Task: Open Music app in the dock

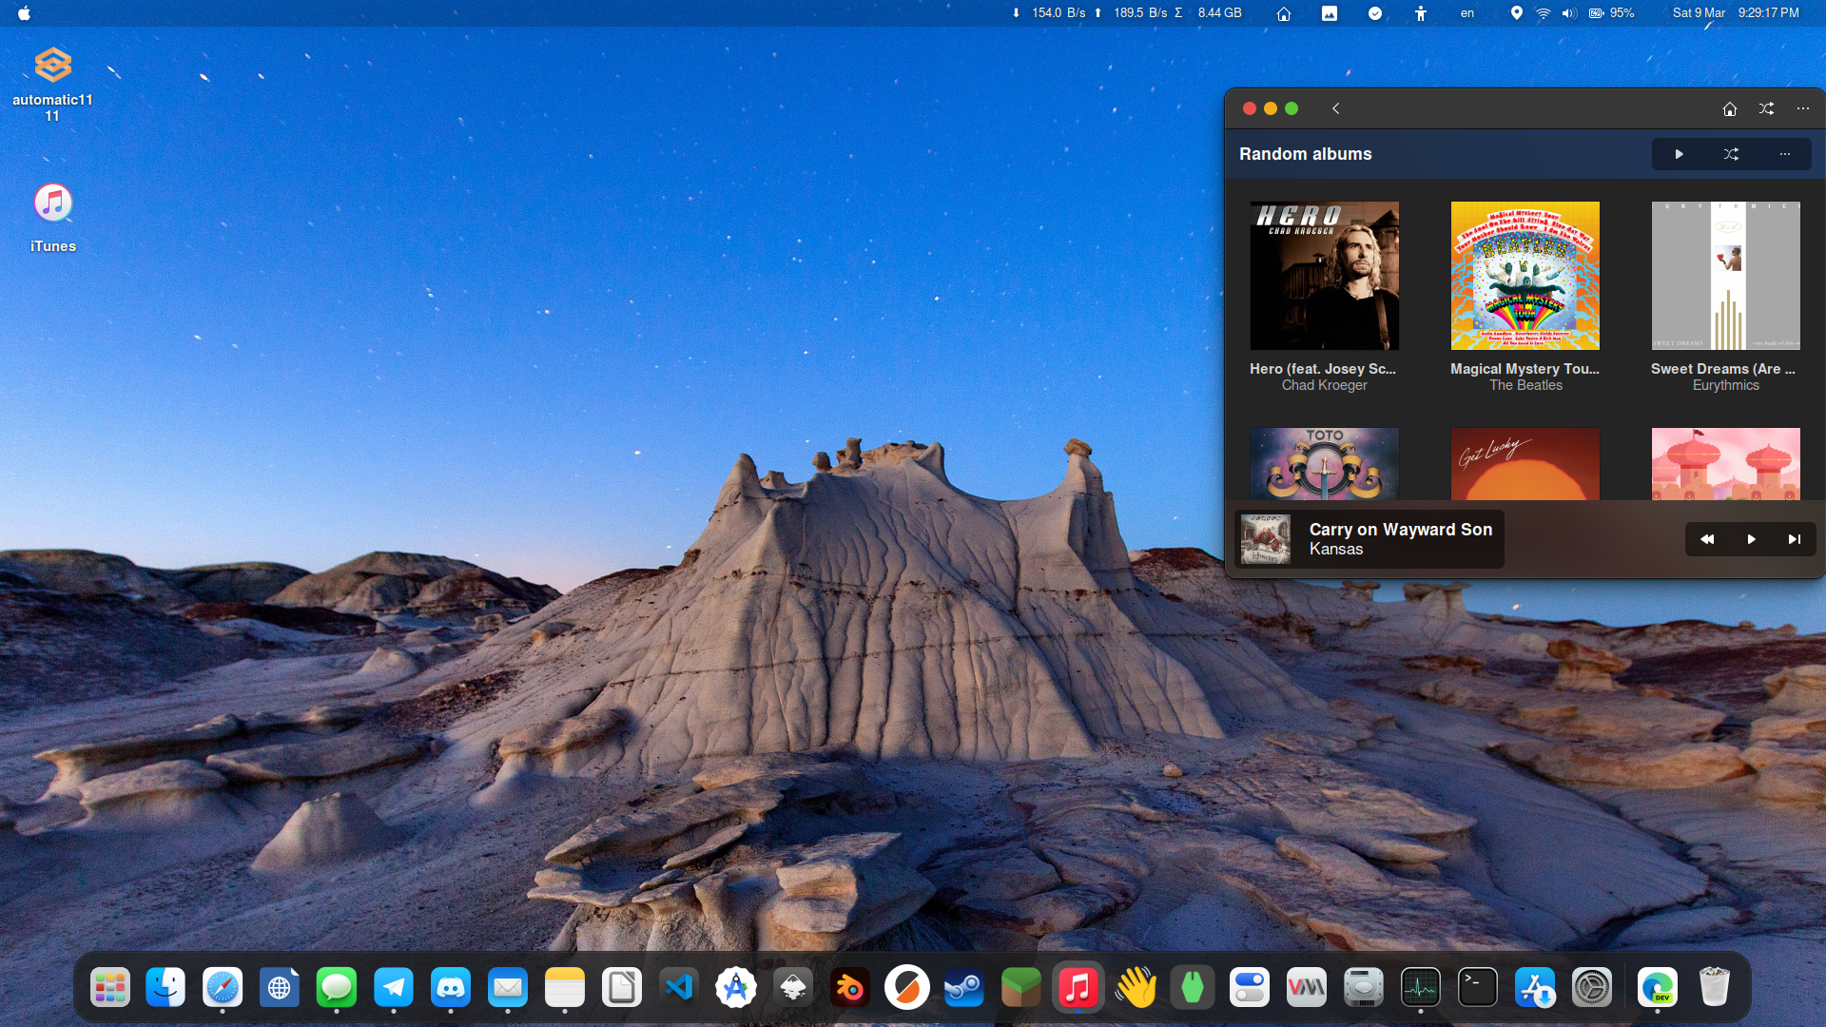Action: [1078, 988]
